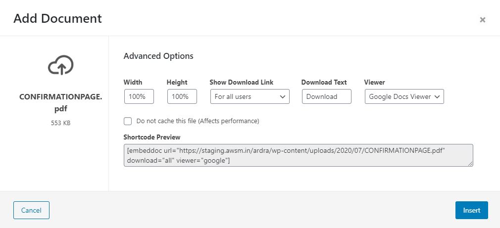Click the chevron arrow beside Google Docs Viewer
This screenshot has width=500, height=228.
(437, 97)
